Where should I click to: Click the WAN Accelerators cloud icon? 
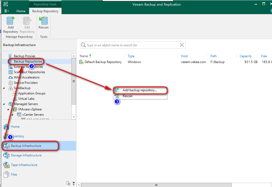click(x=11, y=77)
